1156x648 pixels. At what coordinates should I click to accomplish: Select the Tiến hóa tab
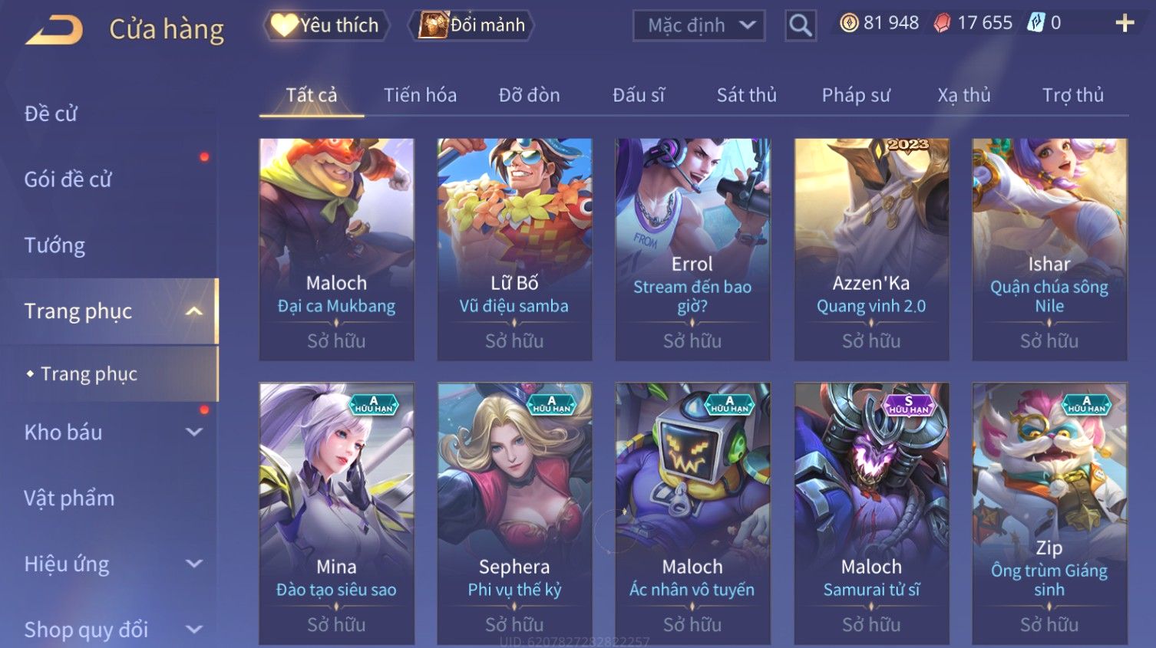(420, 95)
